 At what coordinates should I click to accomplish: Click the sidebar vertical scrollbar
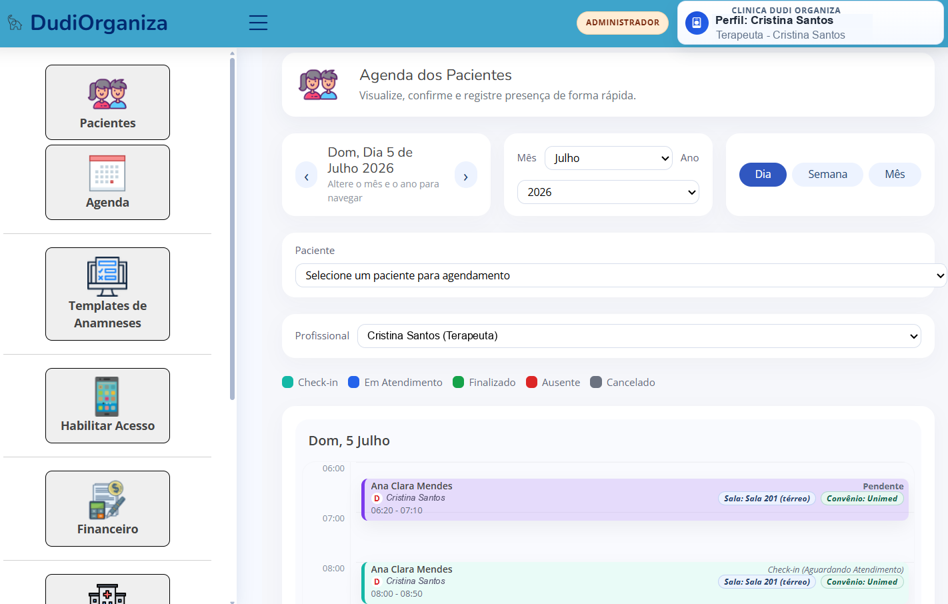pyautogui.click(x=232, y=228)
